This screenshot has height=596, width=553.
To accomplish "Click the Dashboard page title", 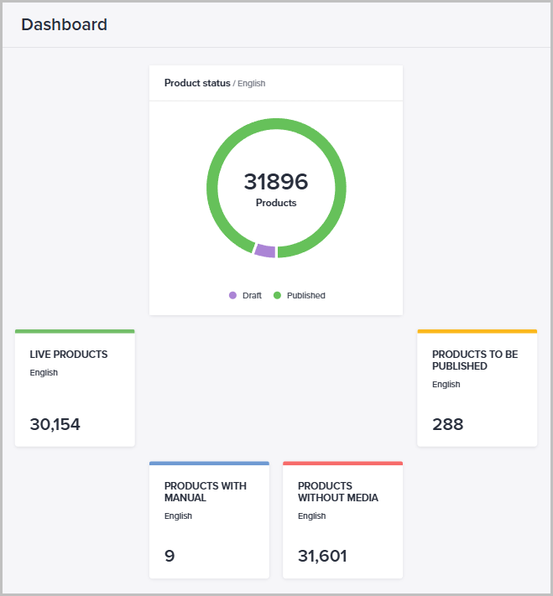I will click(x=65, y=24).
